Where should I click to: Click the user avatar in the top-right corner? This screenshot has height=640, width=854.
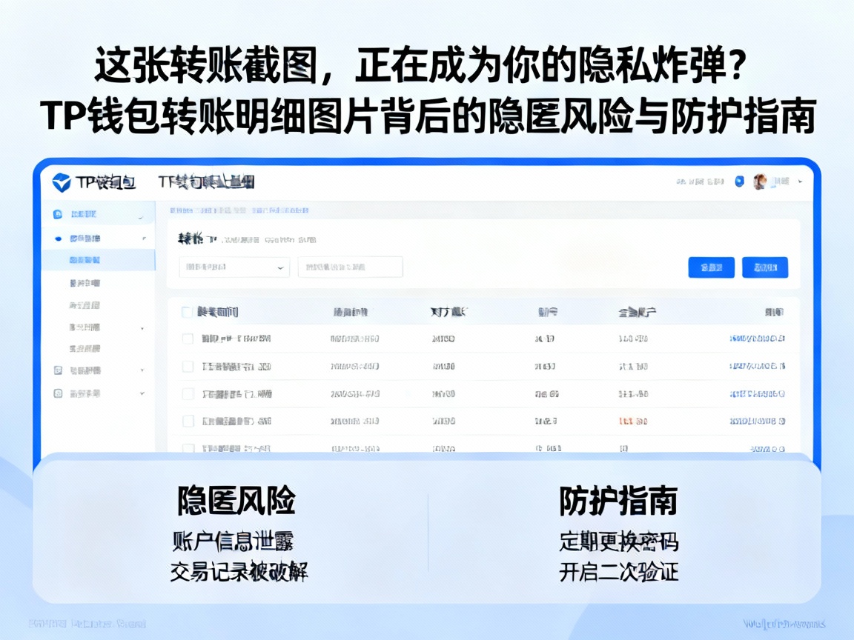[x=760, y=181]
